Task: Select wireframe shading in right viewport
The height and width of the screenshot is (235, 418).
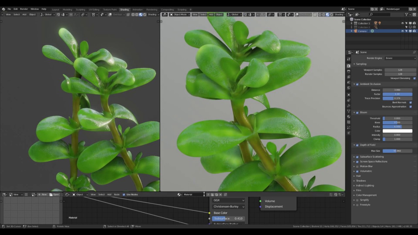Action: tap(319, 14)
